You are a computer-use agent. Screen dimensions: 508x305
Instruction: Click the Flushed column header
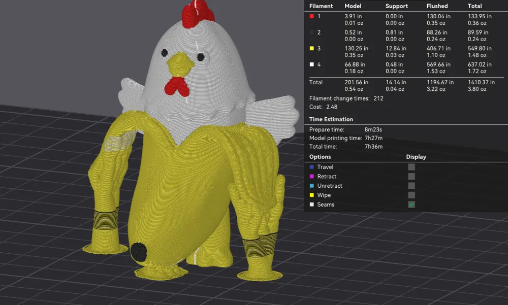coord(437,6)
